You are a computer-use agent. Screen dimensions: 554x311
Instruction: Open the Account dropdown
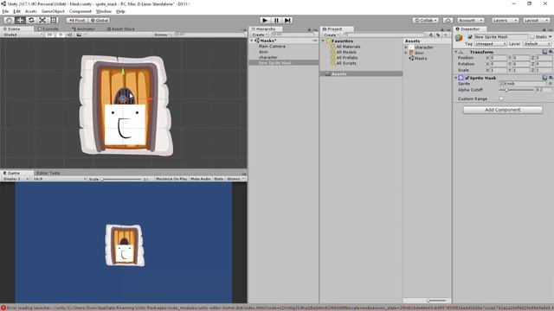pos(470,21)
